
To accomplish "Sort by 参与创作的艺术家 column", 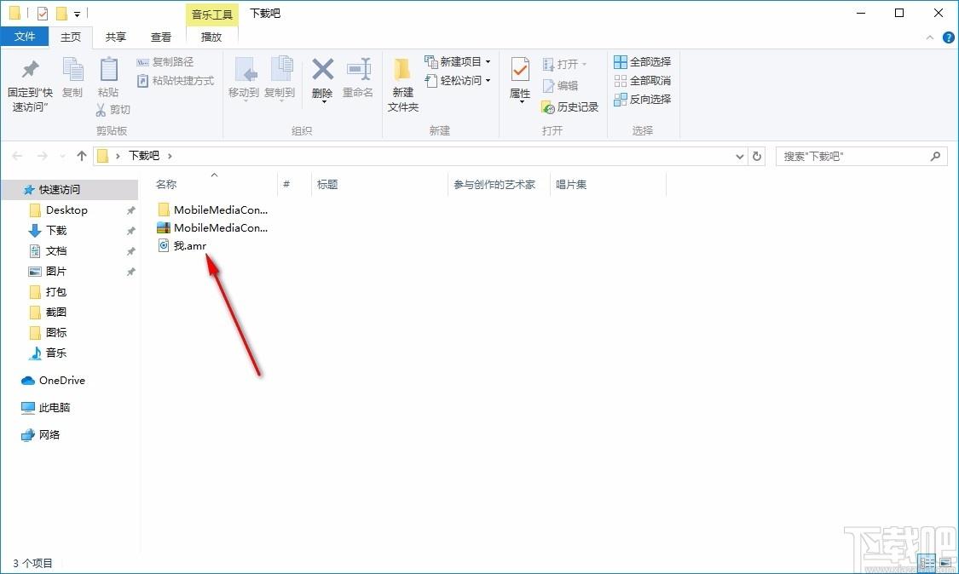I will click(494, 184).
